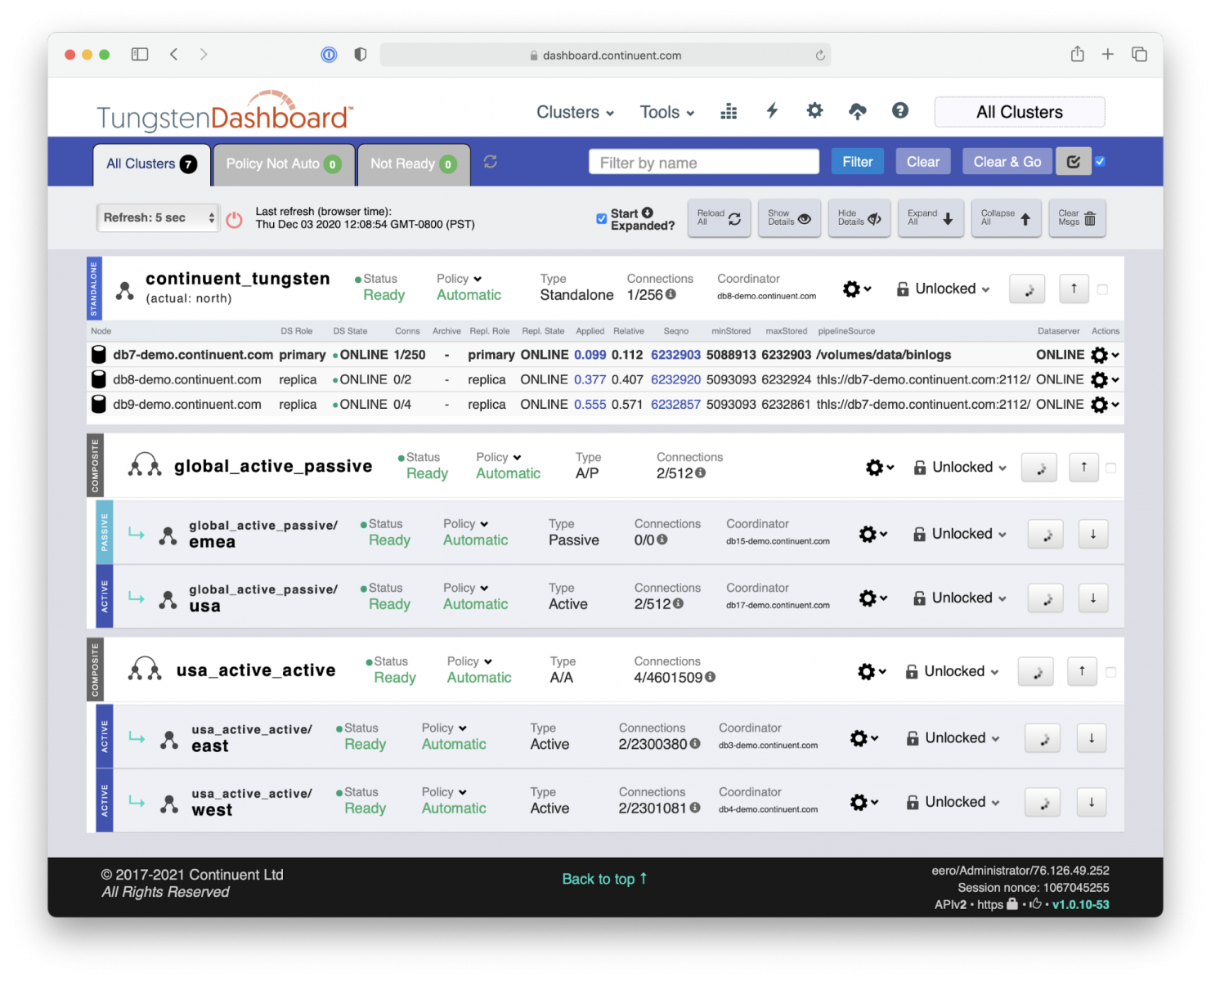Screen dimensions: 1211x981
Task: Open Unlocked dropdown for usa cluster
Action: (x=960, y=598)
